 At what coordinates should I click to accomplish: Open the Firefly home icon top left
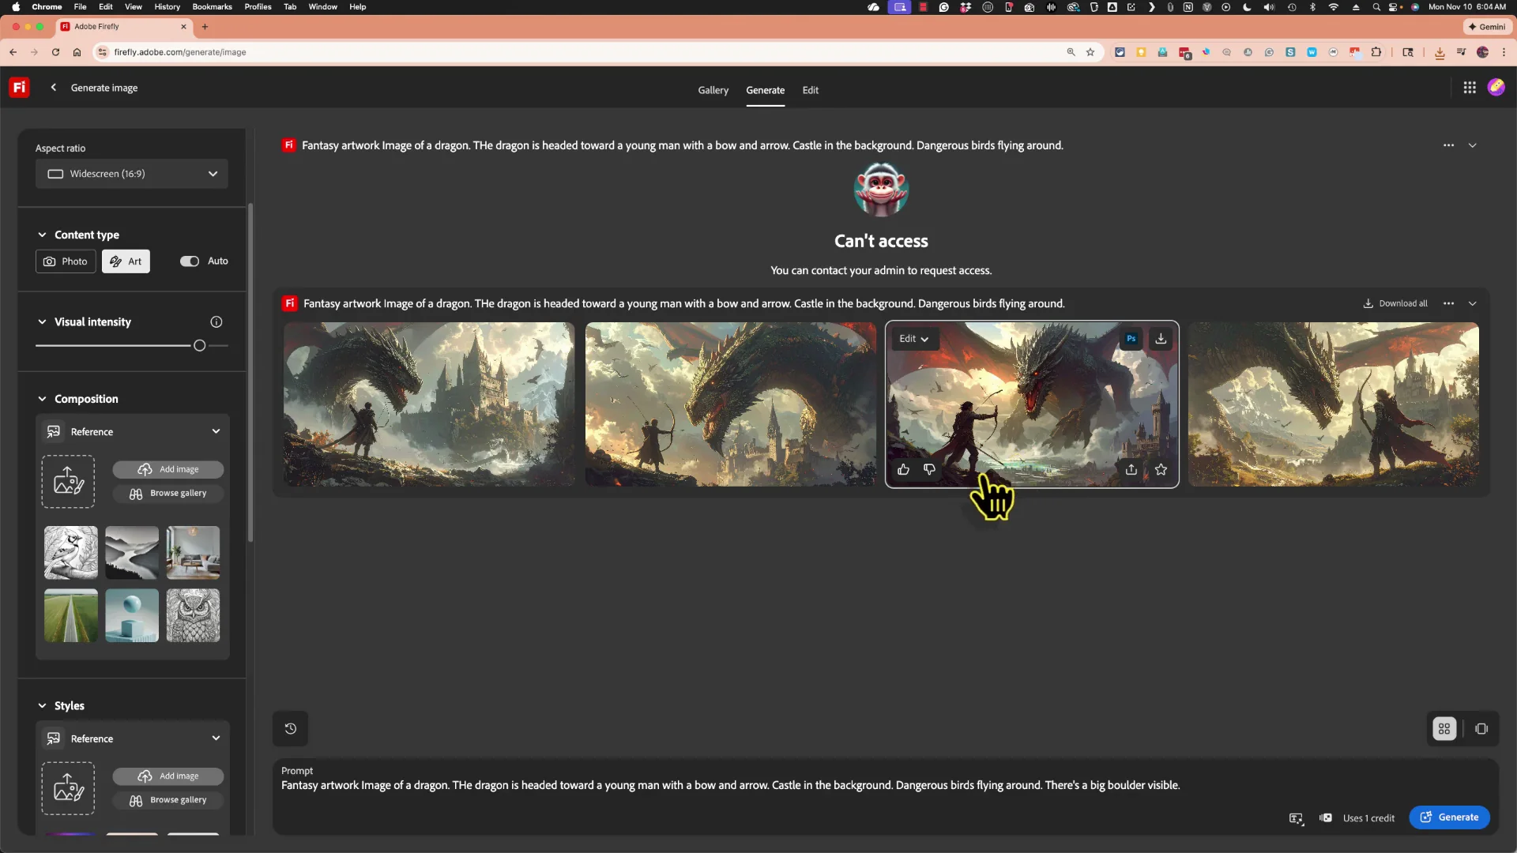pyautogui.click(x=18, y=87)
